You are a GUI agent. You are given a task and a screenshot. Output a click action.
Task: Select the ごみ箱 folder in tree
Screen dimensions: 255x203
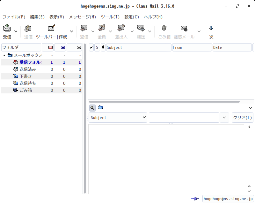41,90
